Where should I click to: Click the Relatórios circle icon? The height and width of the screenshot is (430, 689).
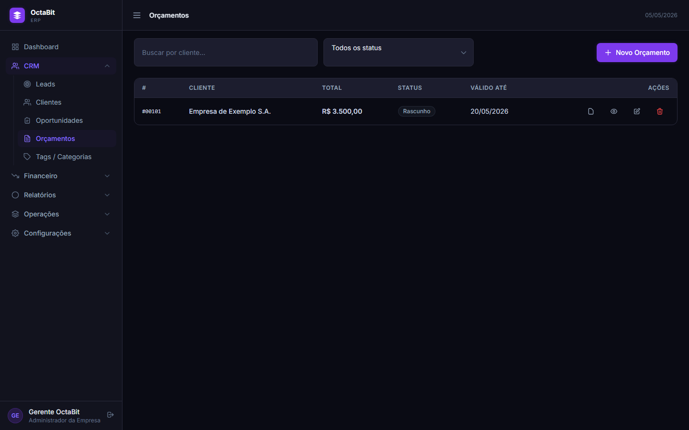[x=15, y=195]
